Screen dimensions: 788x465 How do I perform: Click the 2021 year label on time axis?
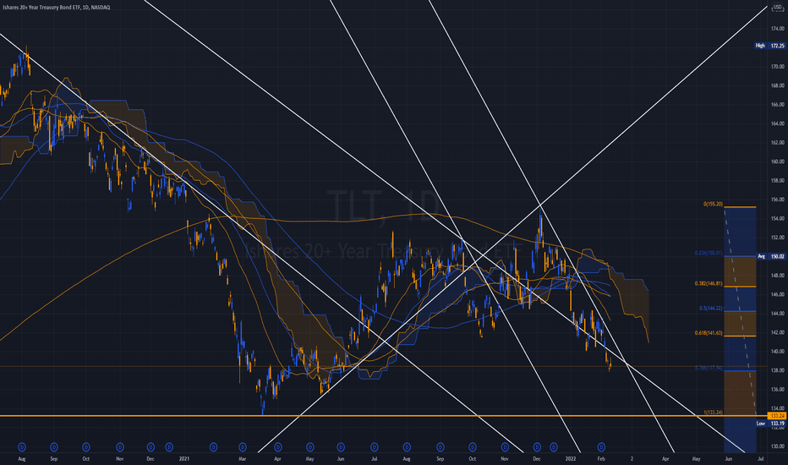click(184, 458)
